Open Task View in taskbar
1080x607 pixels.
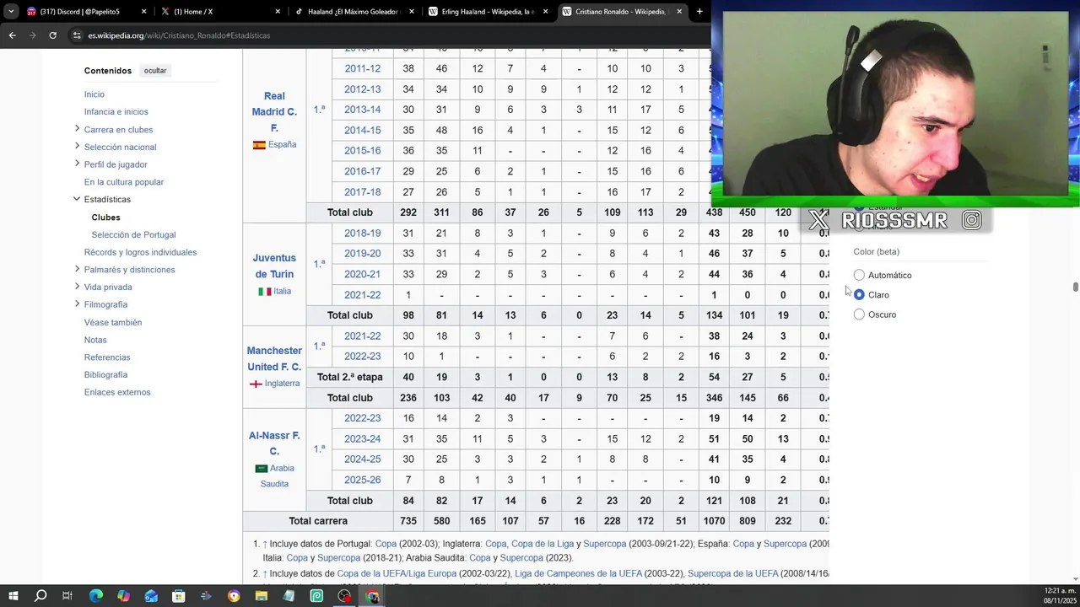click(x=67, y=596)
